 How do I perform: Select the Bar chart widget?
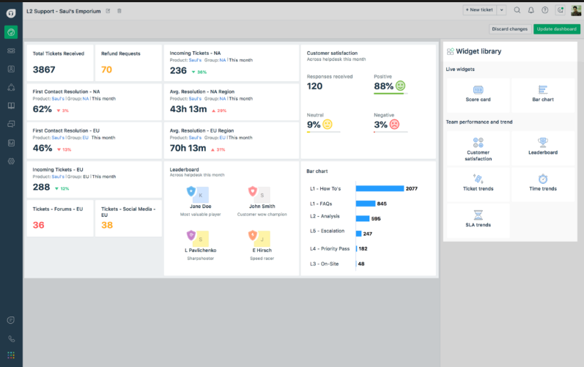click(543, 94)
